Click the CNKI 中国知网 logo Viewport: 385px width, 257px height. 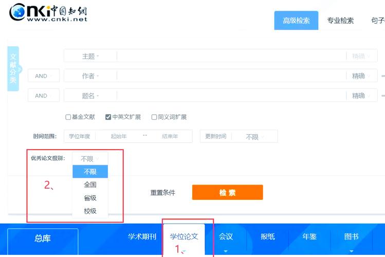coord(49,12)
